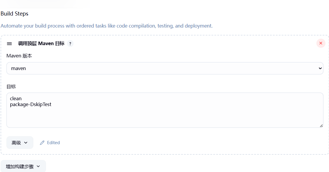
Task: Open the 增加构建步骤 menu
Action: 23,166
